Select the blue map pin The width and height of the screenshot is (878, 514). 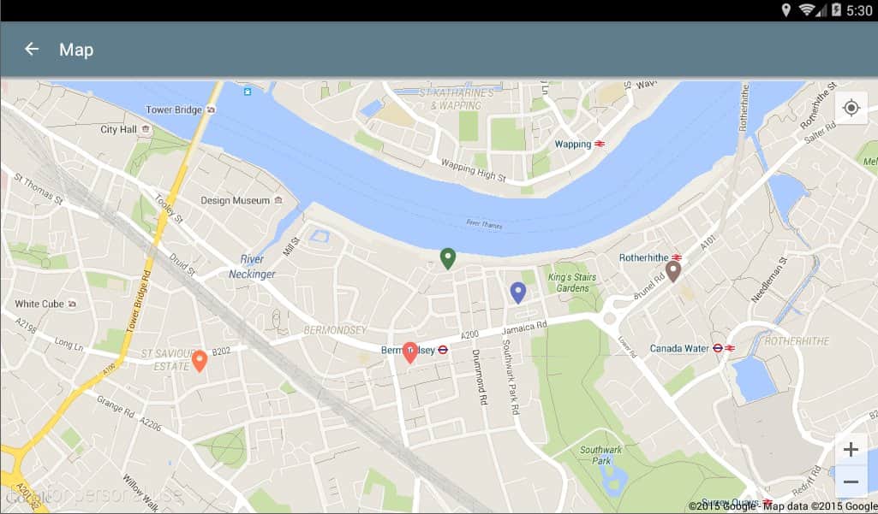(518, 292)
